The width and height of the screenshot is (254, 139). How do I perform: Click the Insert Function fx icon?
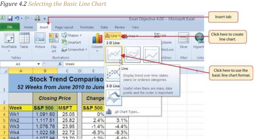(x=60, y=64)
